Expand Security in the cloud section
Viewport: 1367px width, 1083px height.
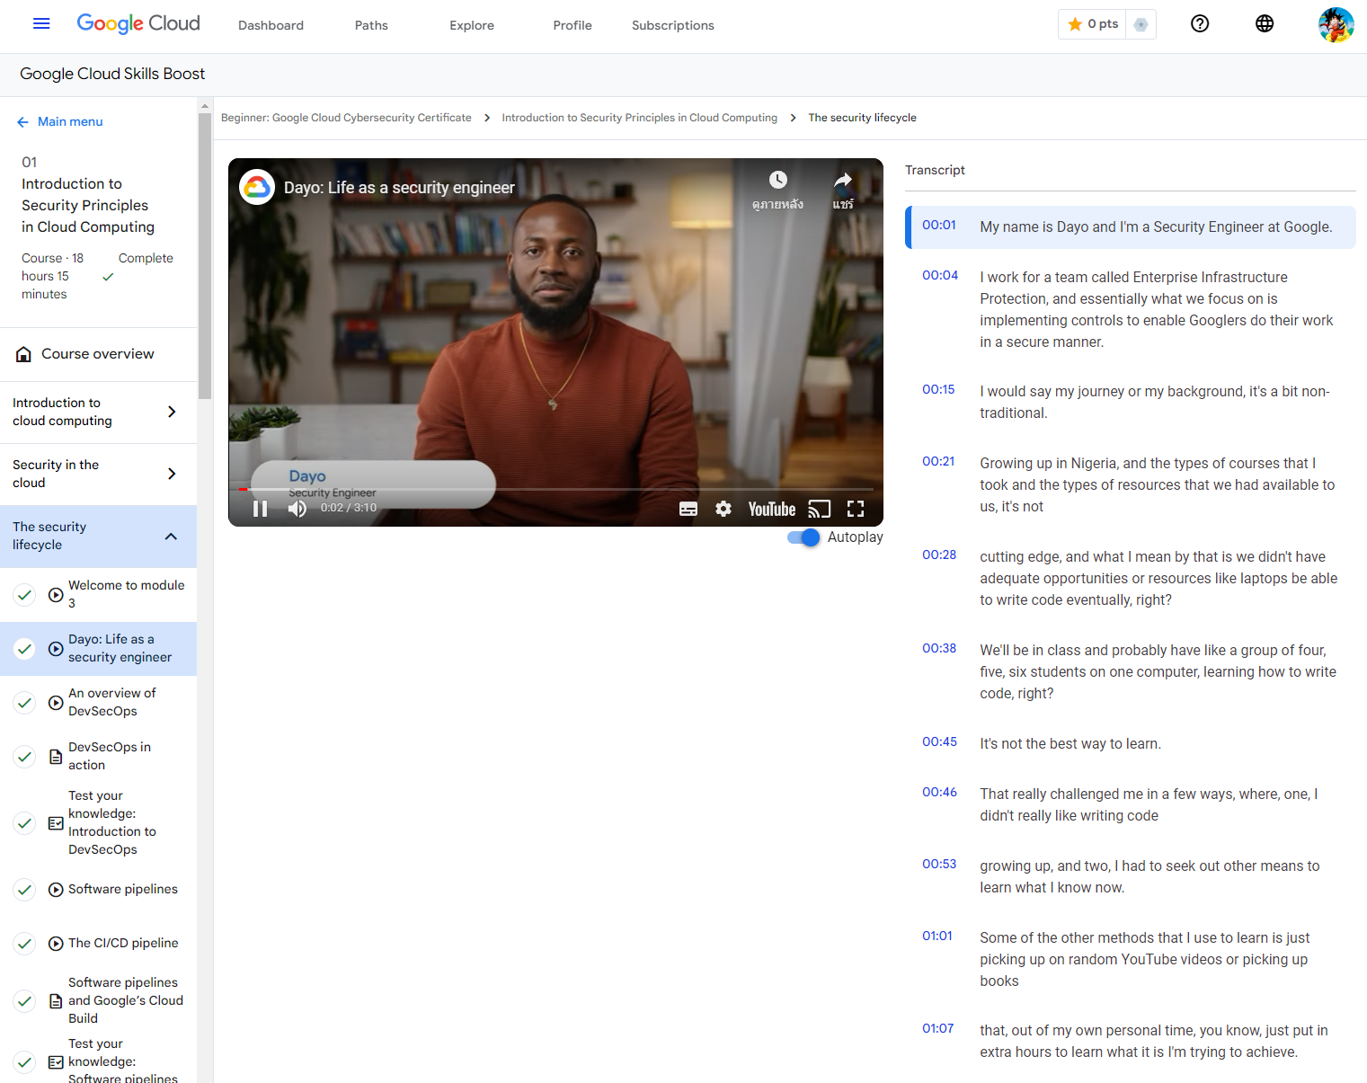172,474
